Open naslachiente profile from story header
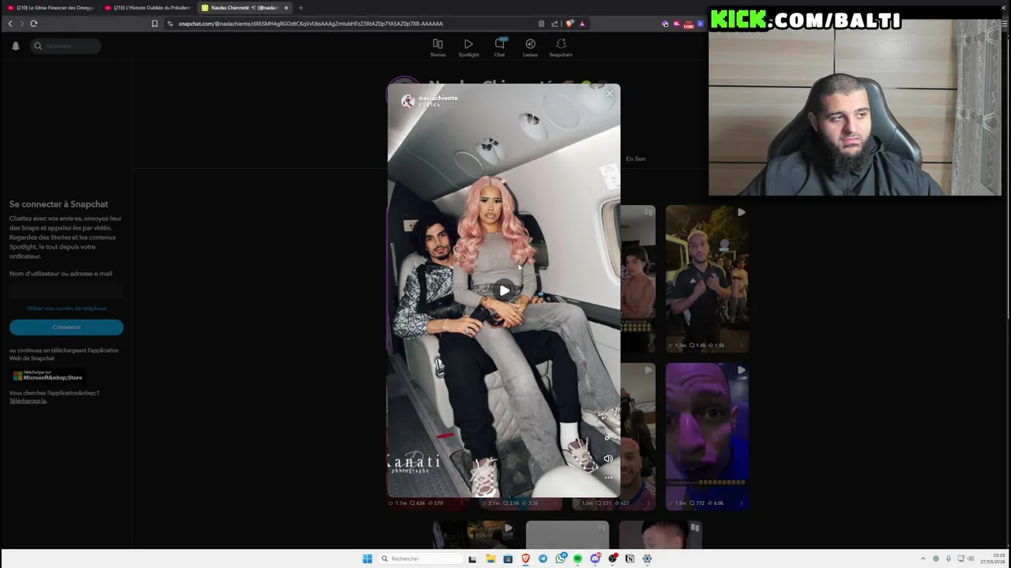The height and width of the screenshot is (568, 1011). pos(438,98)
